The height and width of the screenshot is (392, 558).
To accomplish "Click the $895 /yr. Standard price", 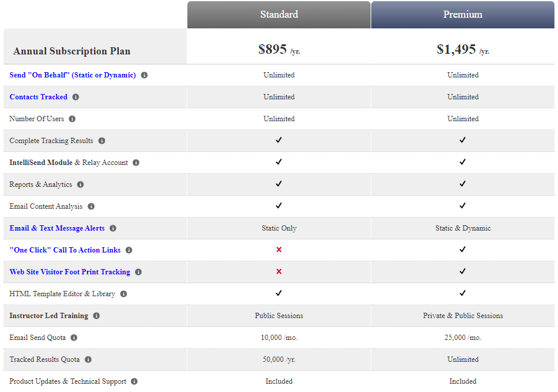I will tap(279, 50).
